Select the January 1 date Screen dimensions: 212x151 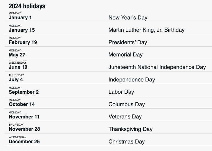(x=20, y=18)
